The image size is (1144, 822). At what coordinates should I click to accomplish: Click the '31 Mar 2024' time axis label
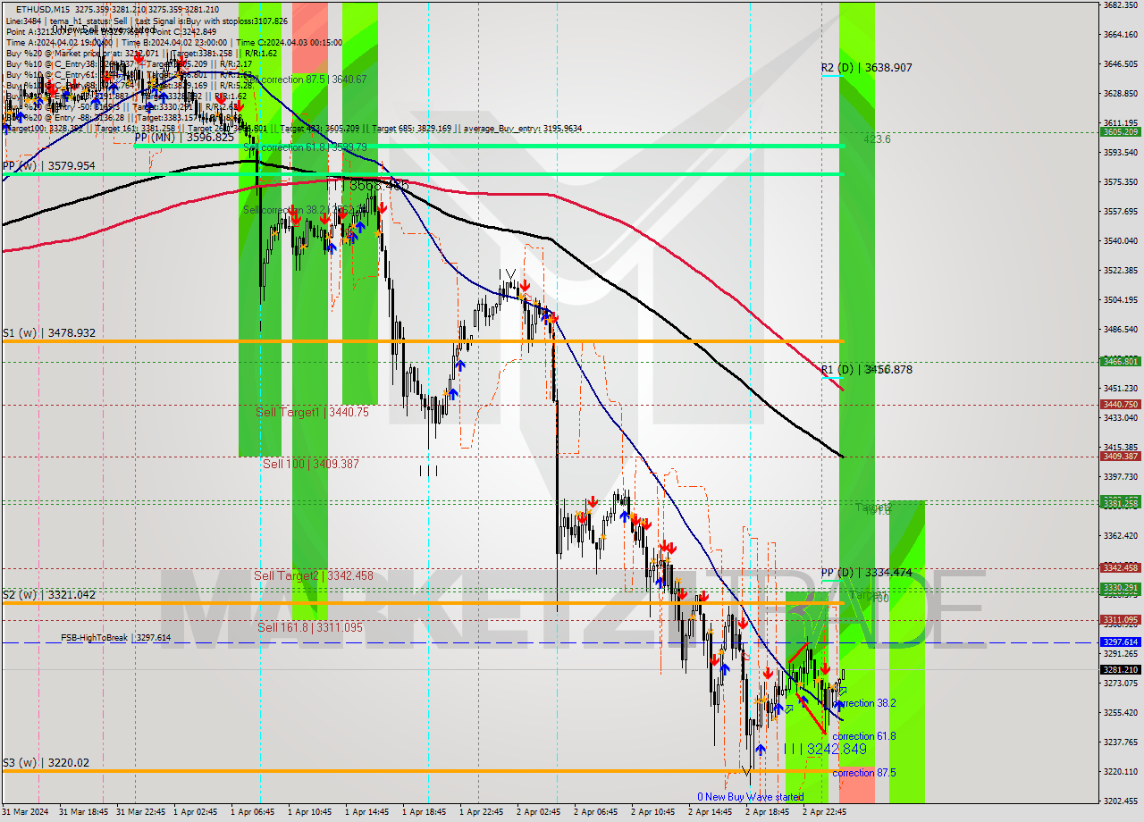point(27,813)
